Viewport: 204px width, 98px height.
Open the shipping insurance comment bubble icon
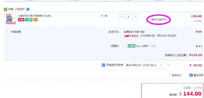pos(151,46)
